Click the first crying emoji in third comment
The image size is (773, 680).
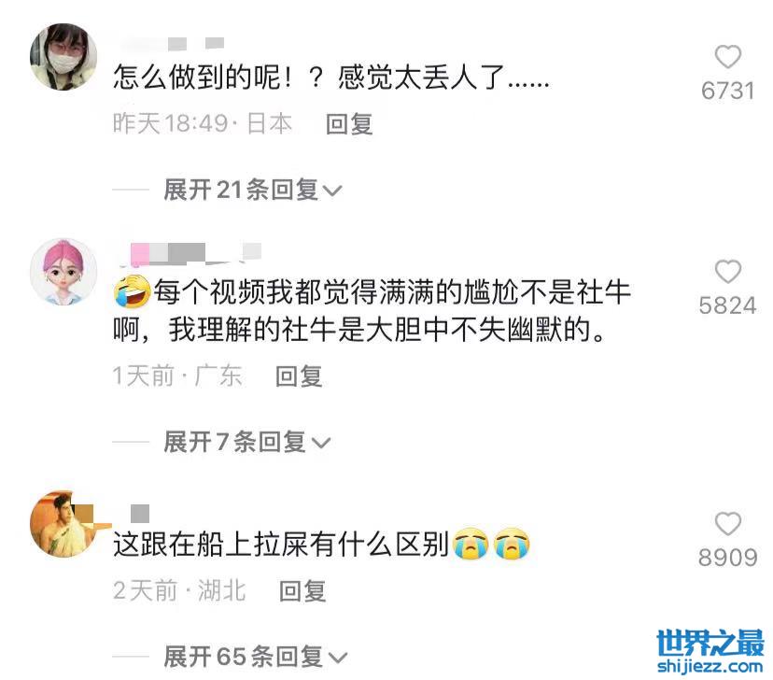(x=471, y=544)
